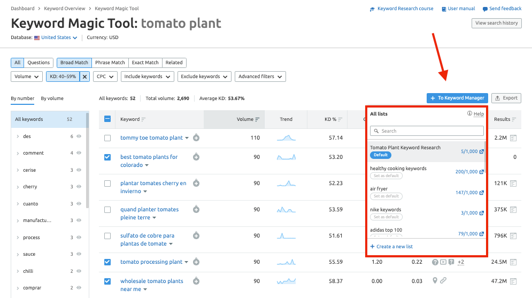
Task: Check quand planter tomates pleine terre checkbox
Action: tap(107, 209)
